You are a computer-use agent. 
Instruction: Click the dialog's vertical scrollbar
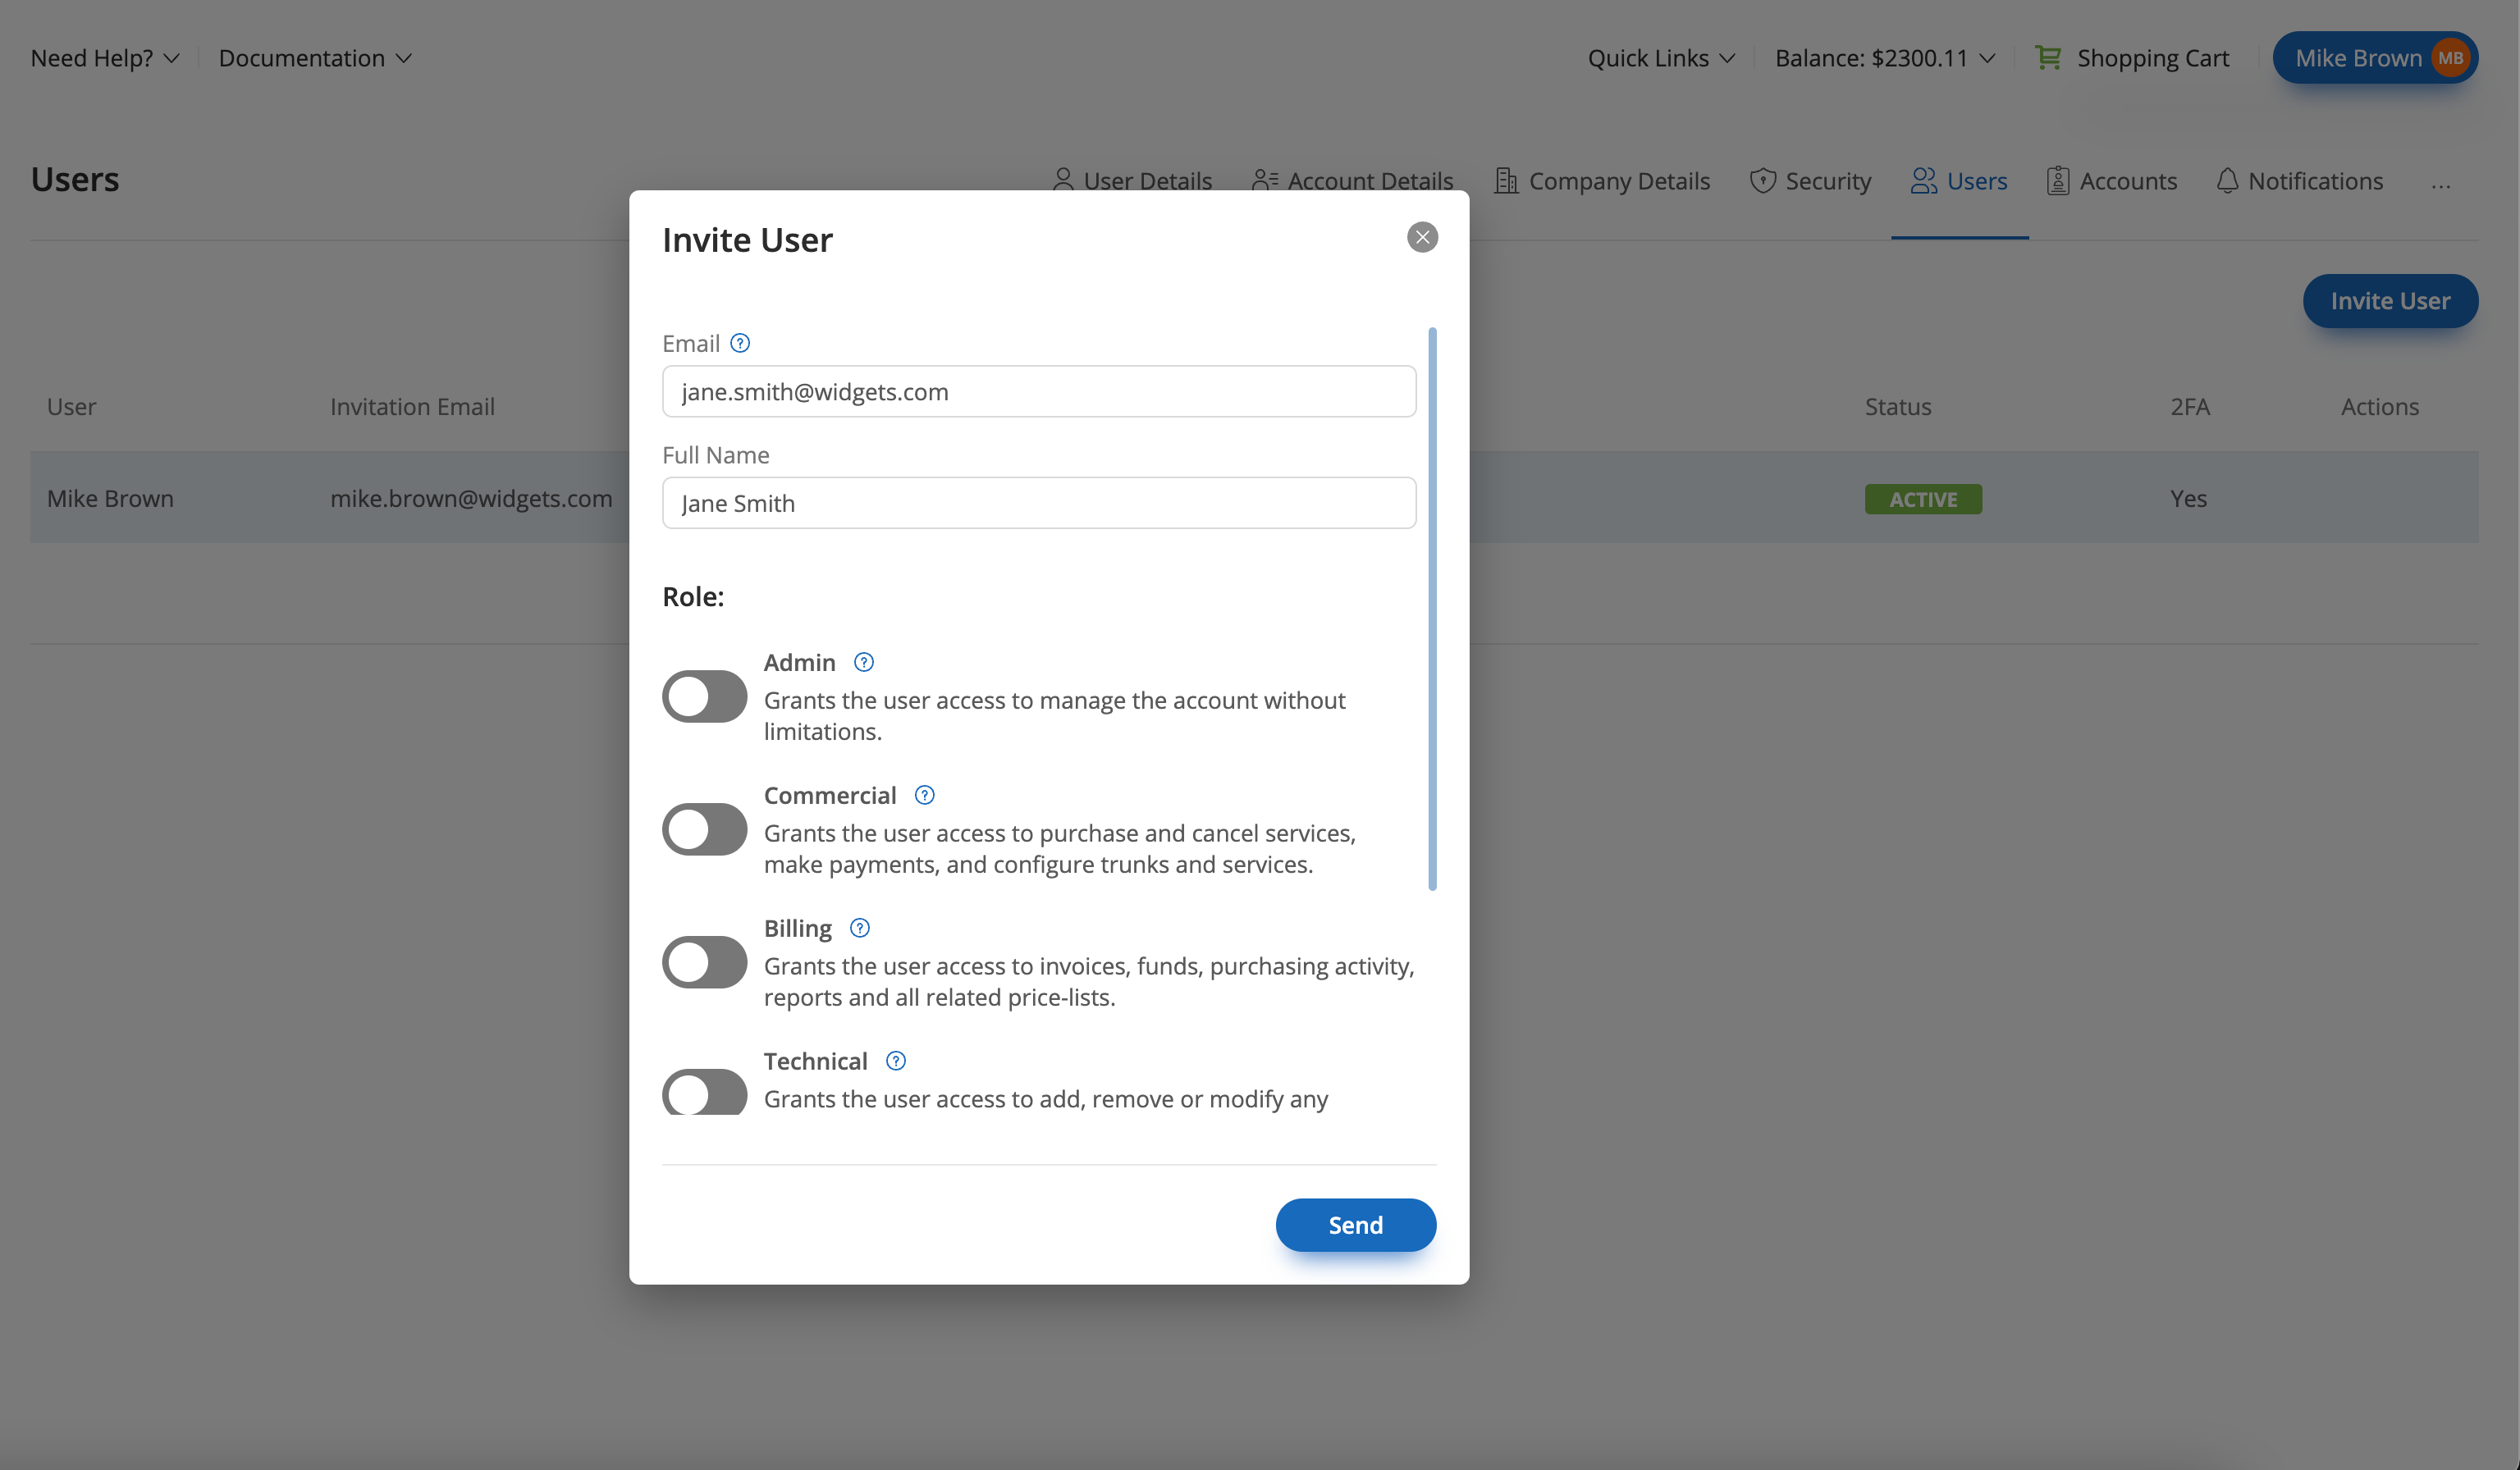coord(1432,608)
